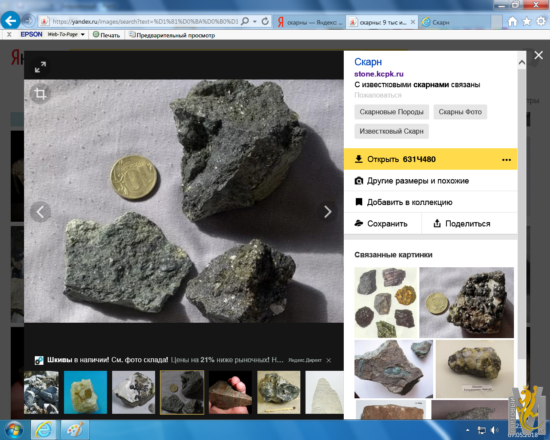Open Favorites star icon
This screenshot has width=550, height=440.
[527, 21]
